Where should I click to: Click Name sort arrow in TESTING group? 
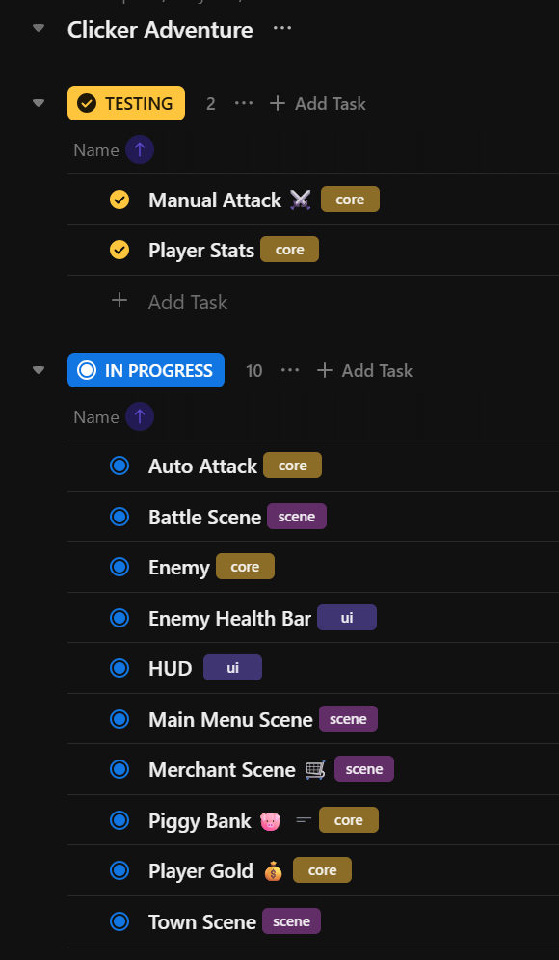(140, 150)
